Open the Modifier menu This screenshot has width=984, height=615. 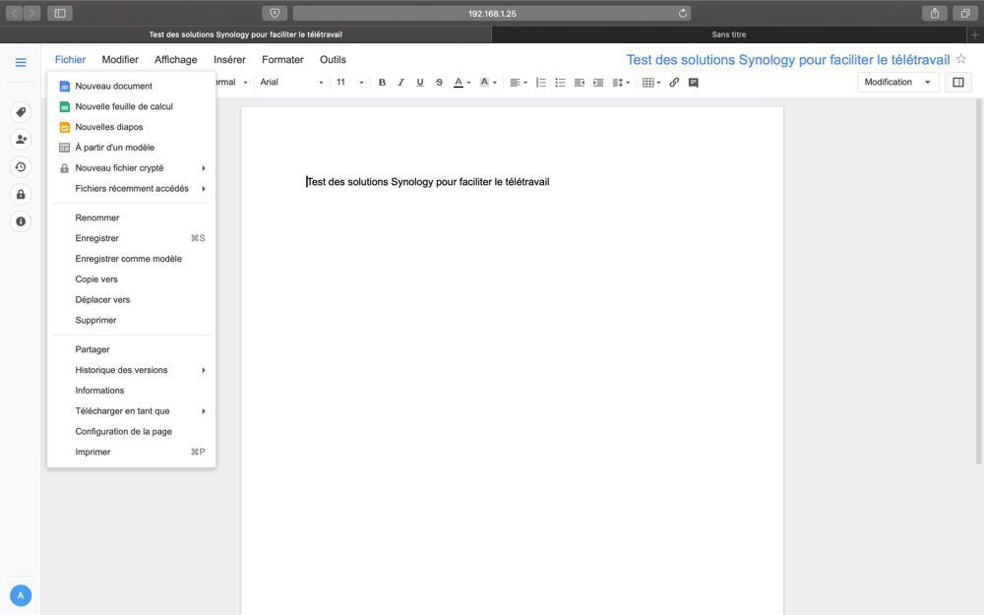pyautogui.click(x=120, y=60)
